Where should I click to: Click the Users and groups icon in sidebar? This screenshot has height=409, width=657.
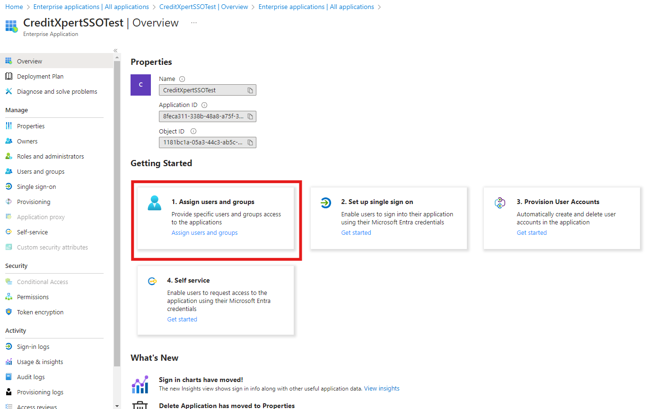[9, 171]
